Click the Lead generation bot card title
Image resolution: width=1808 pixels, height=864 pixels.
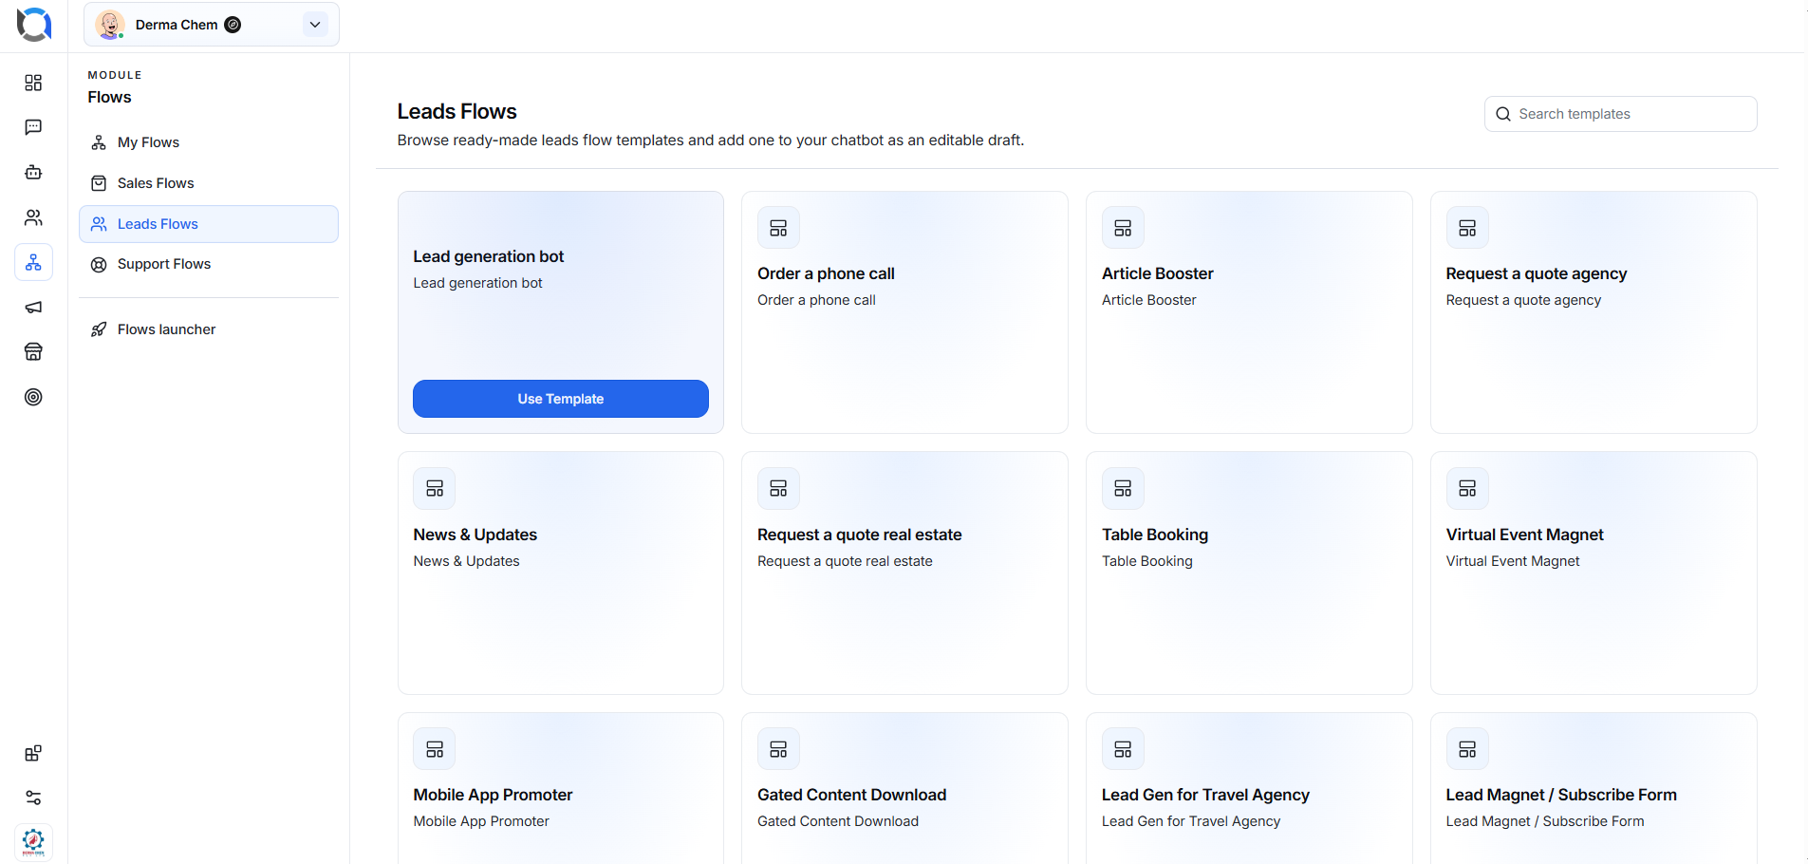pyautogui.click(x=489, y=256)
